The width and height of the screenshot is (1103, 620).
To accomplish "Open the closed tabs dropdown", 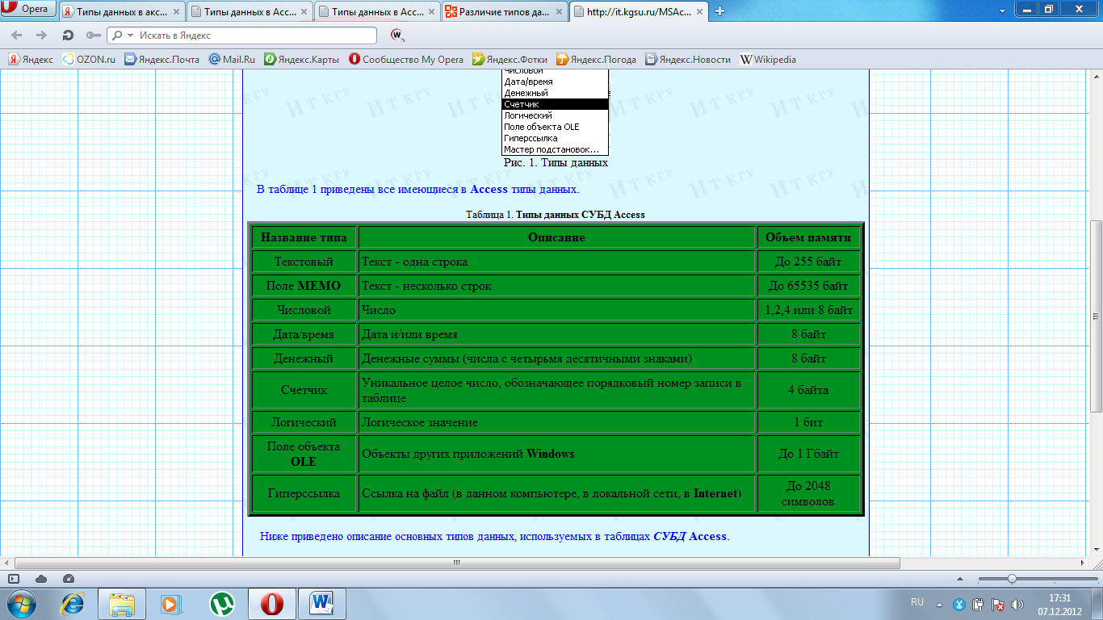I will [1002, 10].
